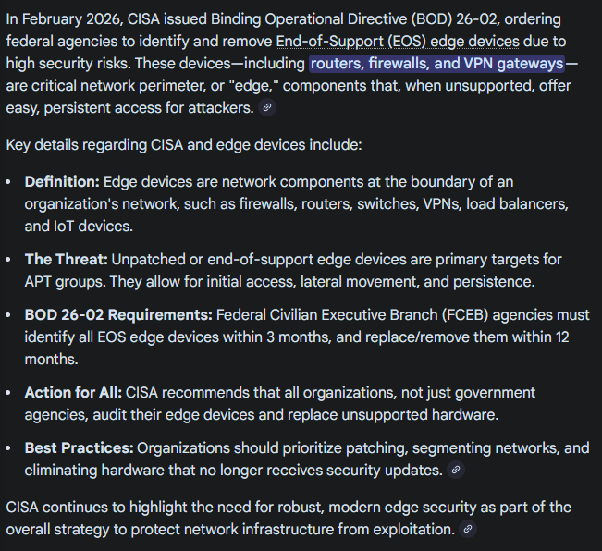Click bullet point beside "Definition"
The width and height of the screenshot is (602, 551).
(x=8, y=182)
